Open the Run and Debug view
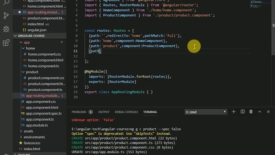 6,29
